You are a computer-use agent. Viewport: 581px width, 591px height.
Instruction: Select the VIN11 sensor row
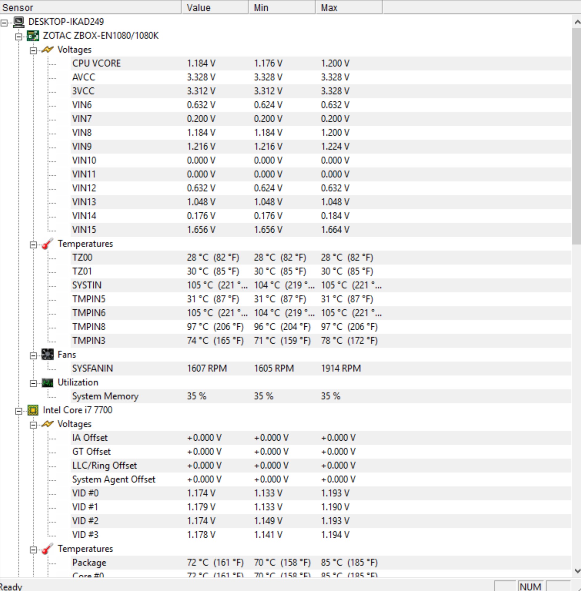321,174
